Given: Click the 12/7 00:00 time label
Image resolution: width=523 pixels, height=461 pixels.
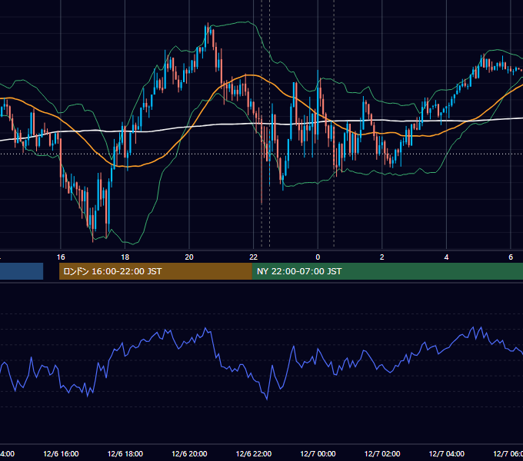Looking at the screenshot, I should (318, 453).
